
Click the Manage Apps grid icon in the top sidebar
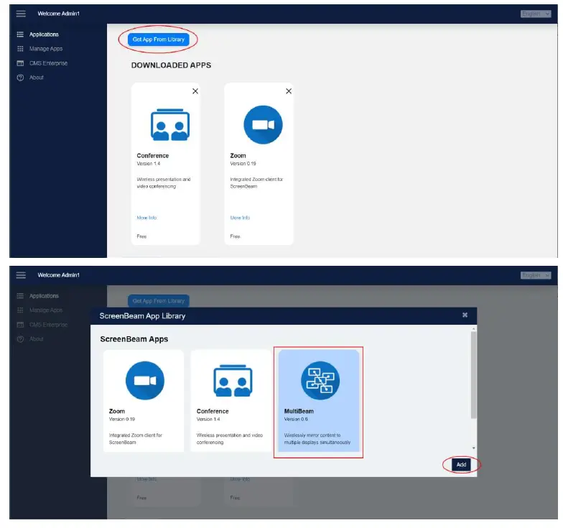(20, 49)
